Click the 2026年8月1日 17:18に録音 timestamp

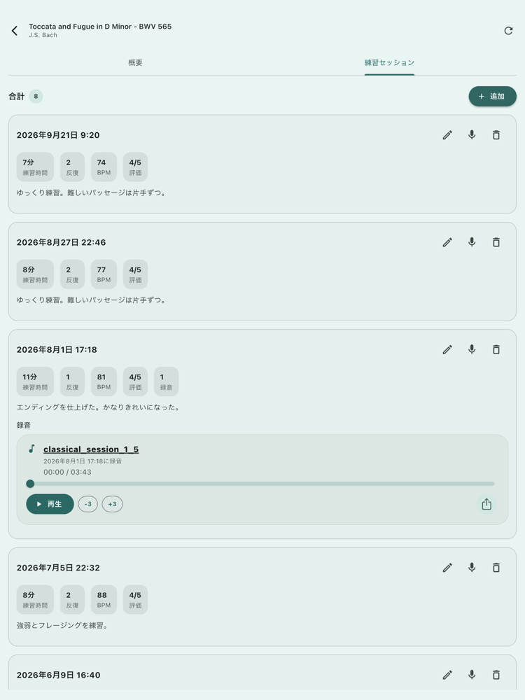coord(83,461)
